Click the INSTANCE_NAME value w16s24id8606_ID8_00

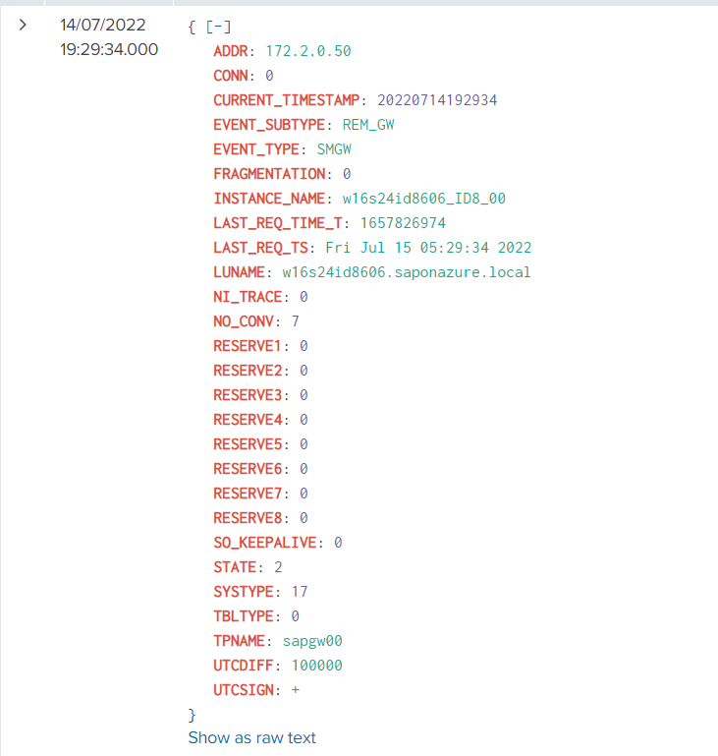(424, 199)
